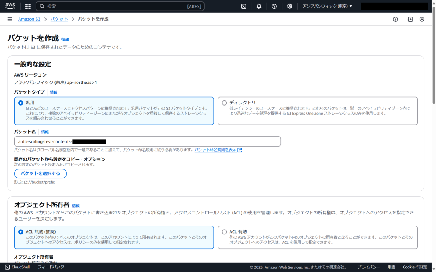
Task: Click the バケット名 input field
Action: (x=148, y=141)
